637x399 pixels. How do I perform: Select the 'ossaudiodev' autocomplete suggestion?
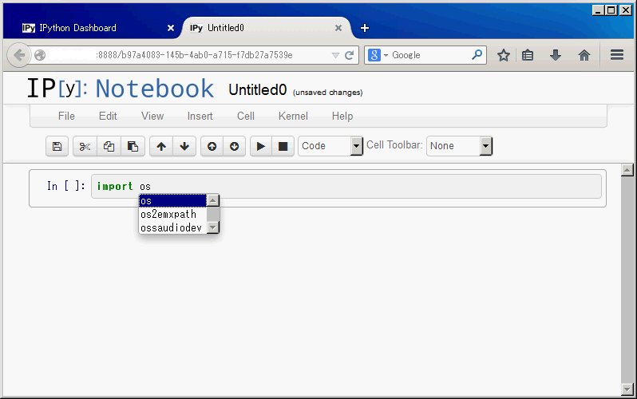(173, 227)
